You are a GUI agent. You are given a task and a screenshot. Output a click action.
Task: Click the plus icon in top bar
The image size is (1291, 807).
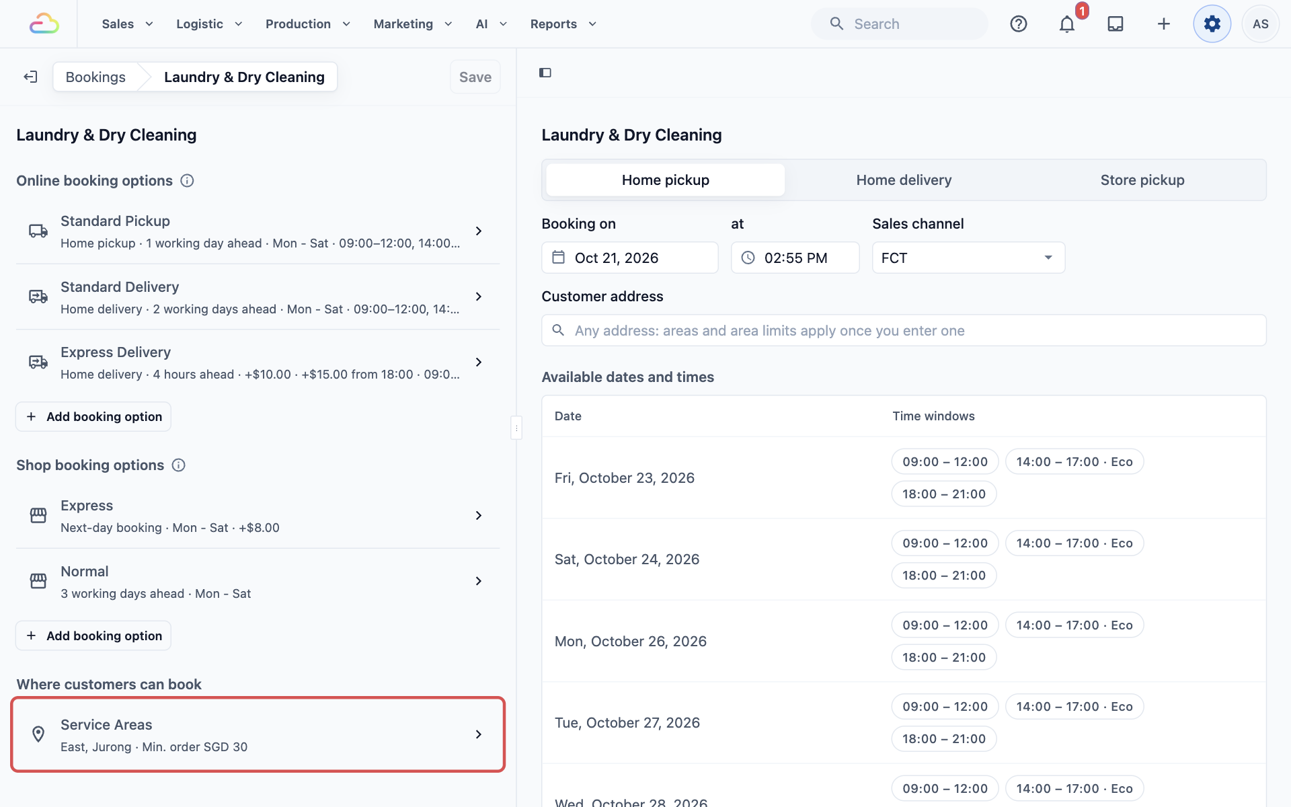tap(1164, 24)
